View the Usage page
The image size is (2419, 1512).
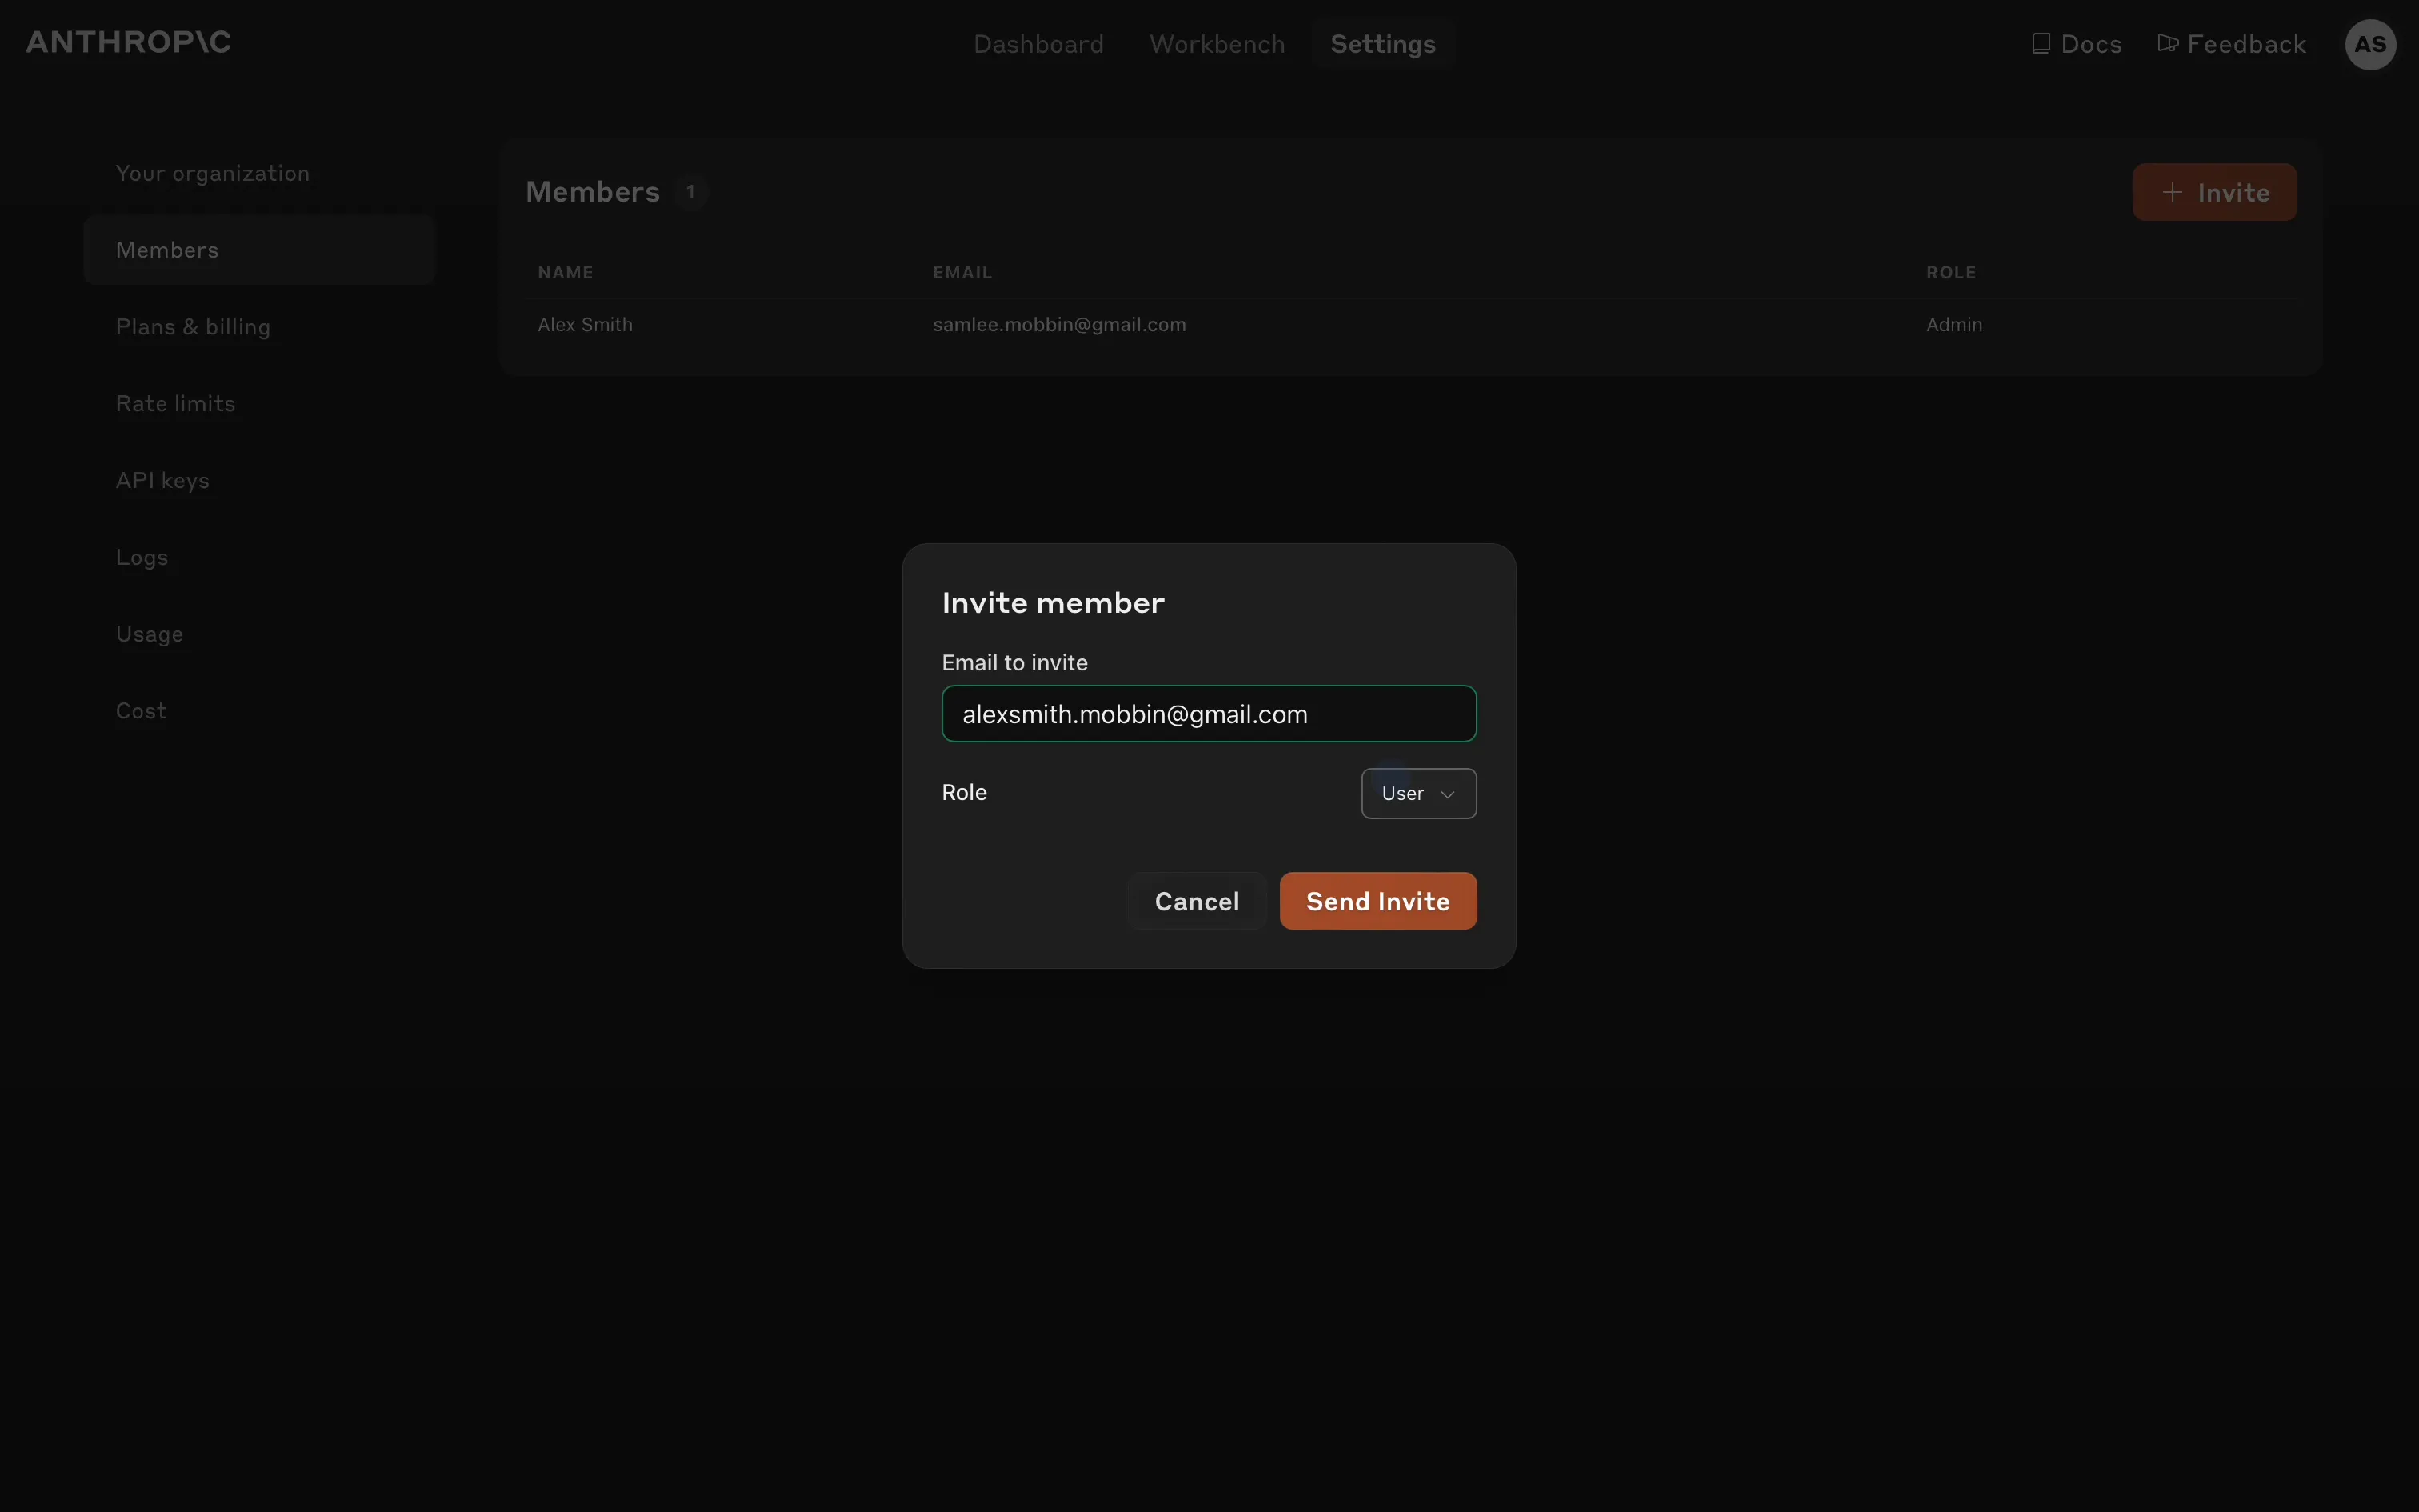(150, 634)
